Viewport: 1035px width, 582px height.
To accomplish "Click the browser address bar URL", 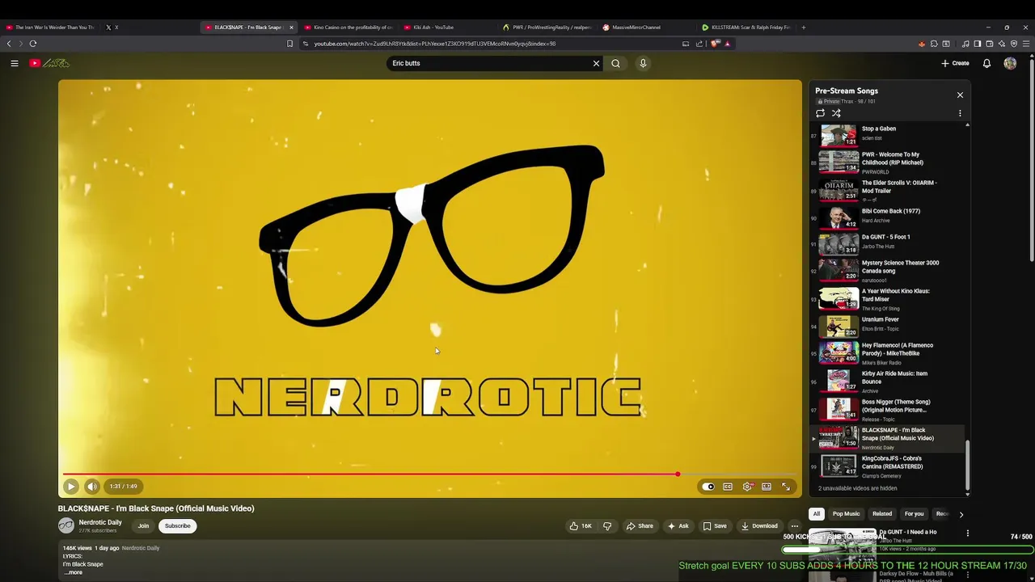I will [x=434, y=44].
